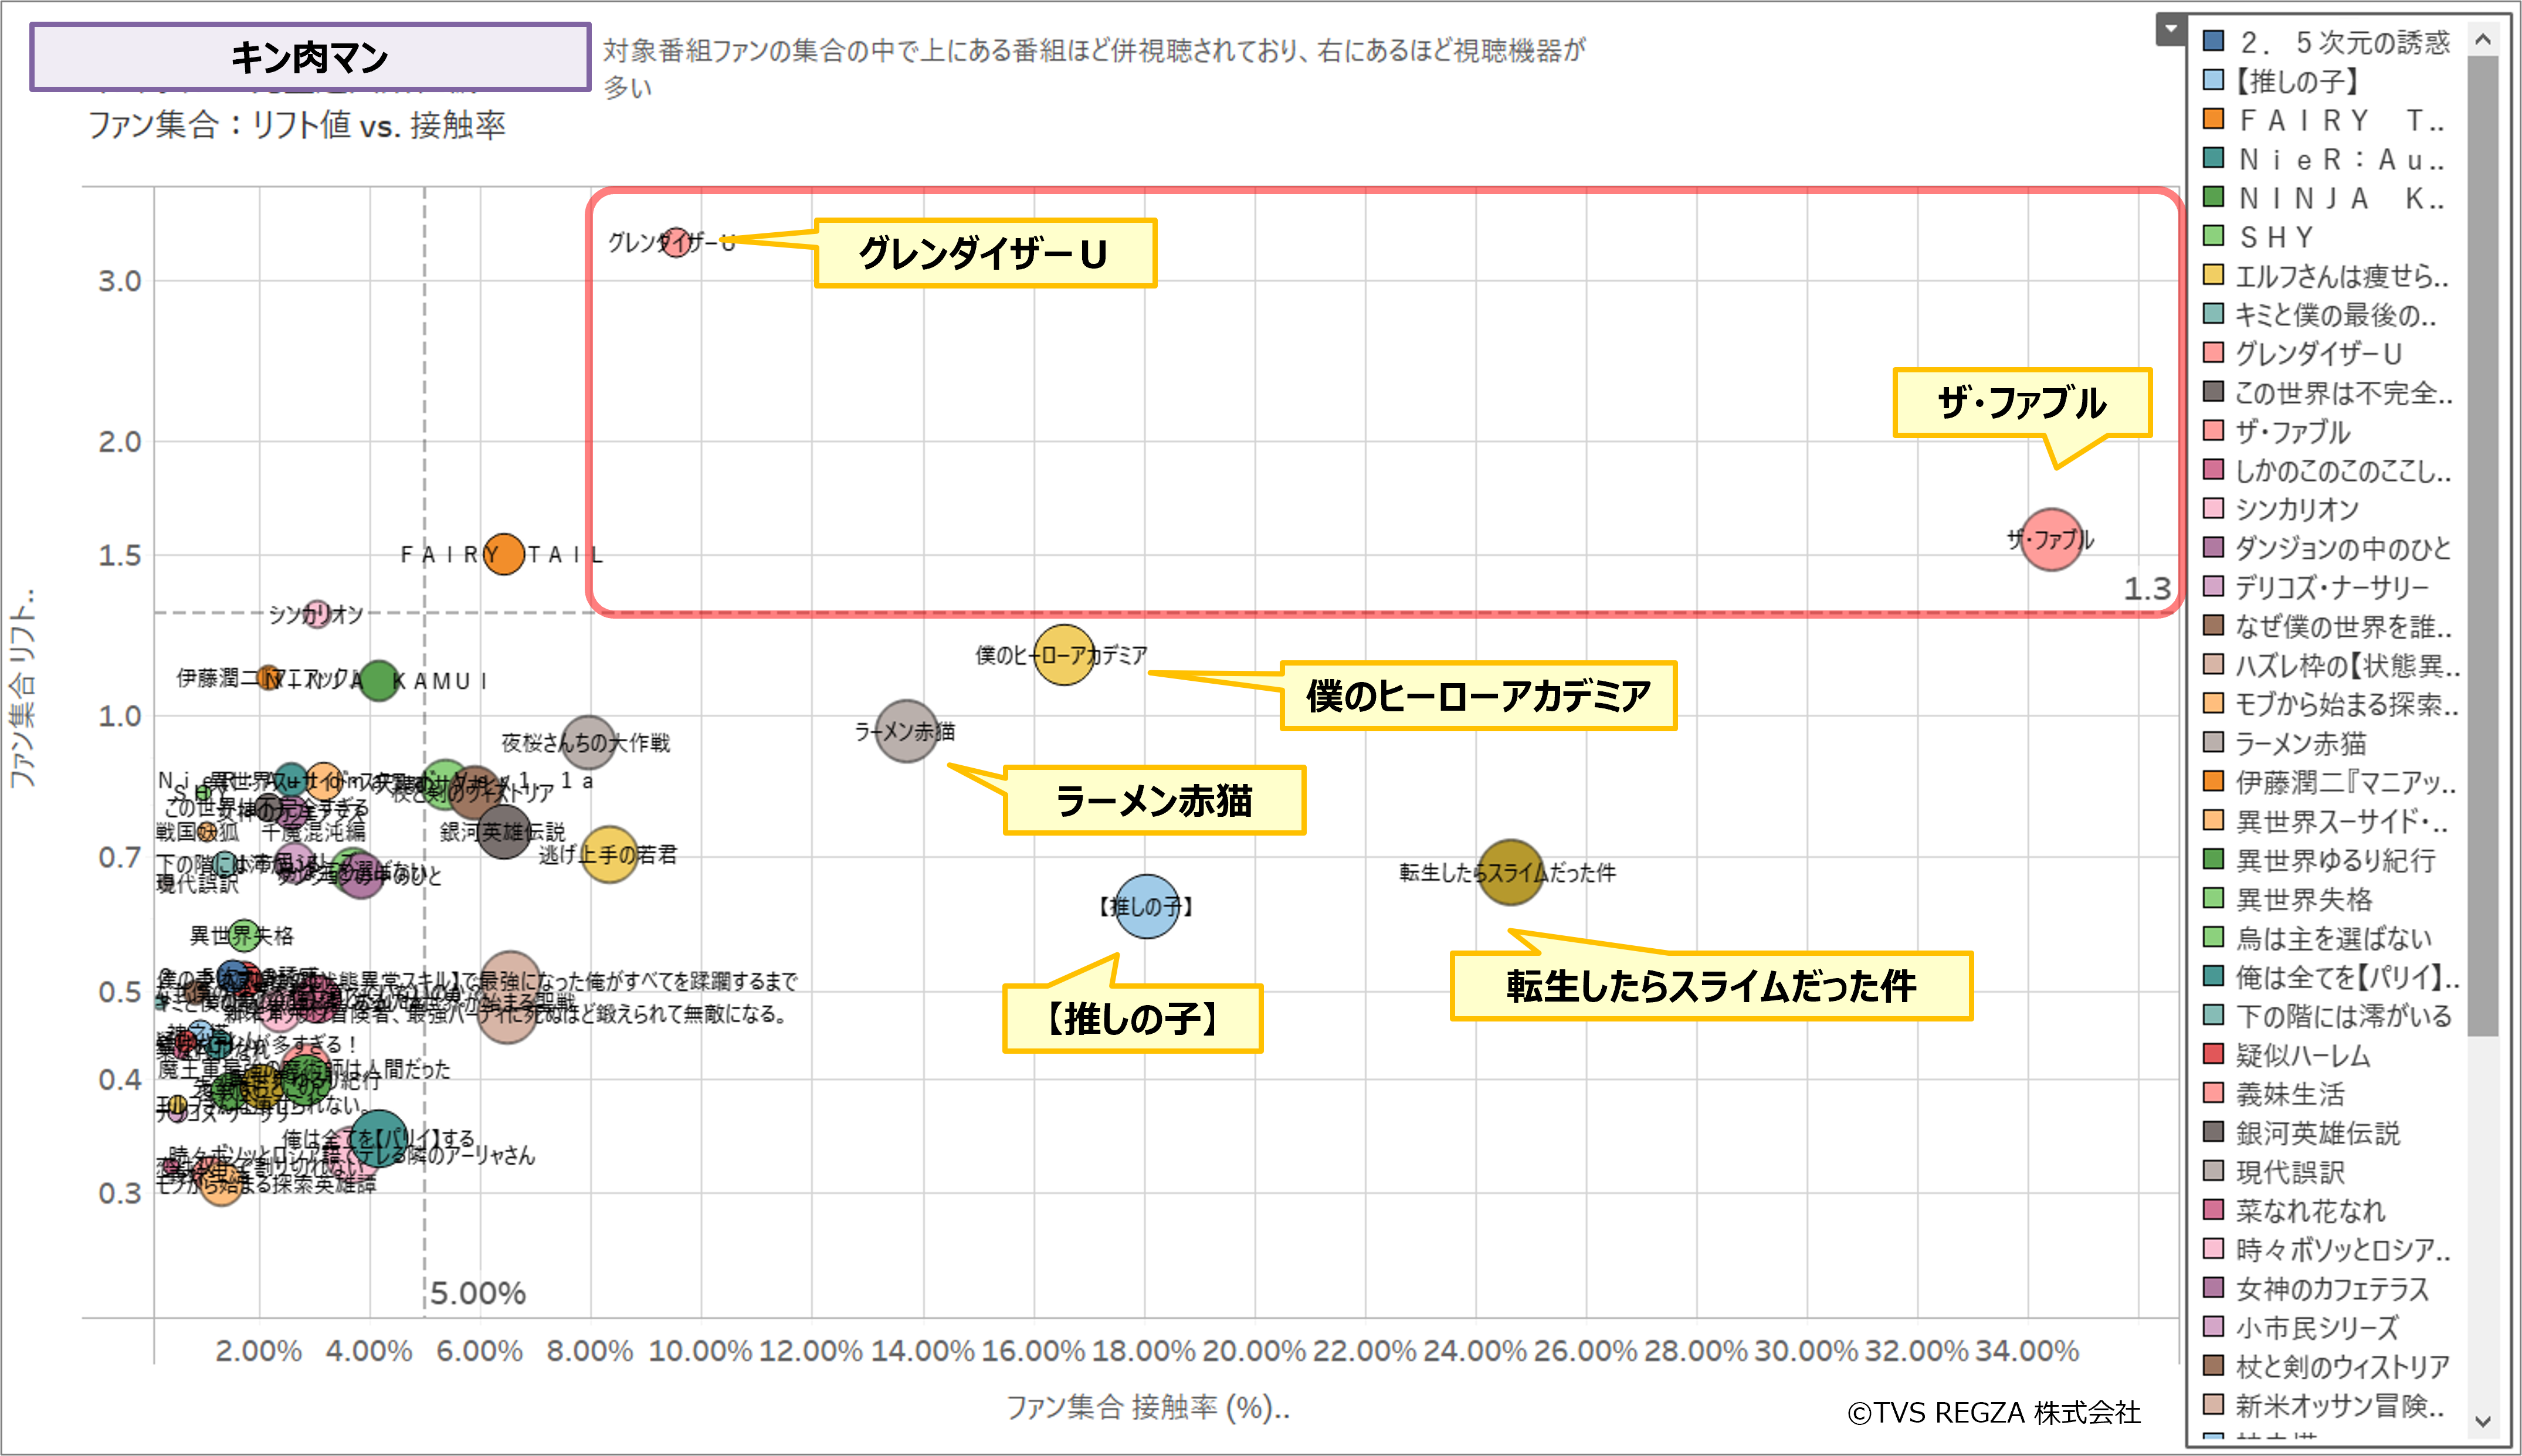This screenshot has width=2522, height=1456.
Task: Select the 転生したらスライムだった件 bubble
Action: 1510,872
